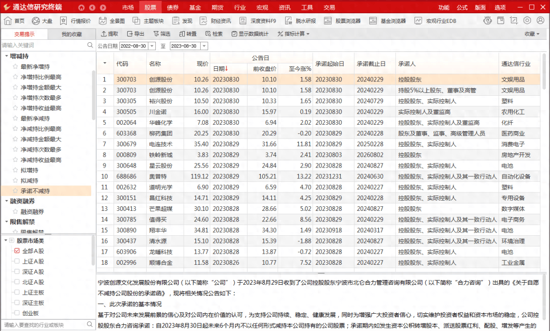Viewport: 550px width, 331px height.
Task: Star the 最新净增持 item as favorite
Action: click(15, 67)
